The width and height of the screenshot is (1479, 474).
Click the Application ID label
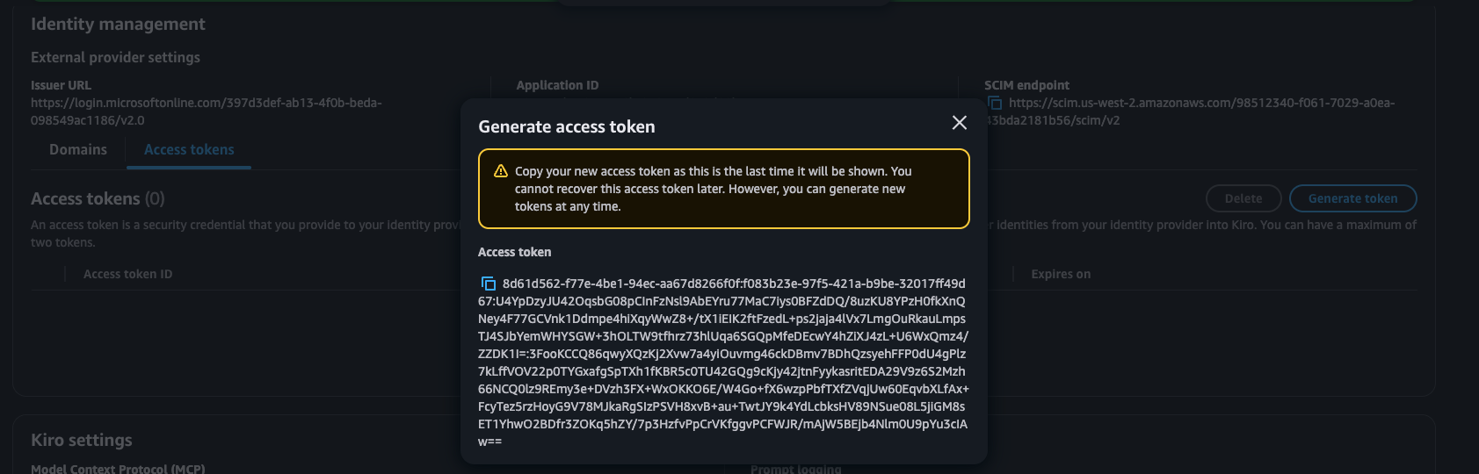557,85
